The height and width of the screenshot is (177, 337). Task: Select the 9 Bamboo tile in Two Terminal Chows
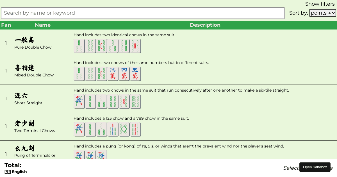click(135, 129)
